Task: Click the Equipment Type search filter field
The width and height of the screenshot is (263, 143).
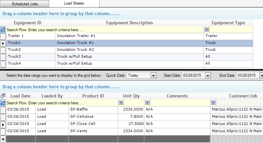Action: click(x=231, y=30)
